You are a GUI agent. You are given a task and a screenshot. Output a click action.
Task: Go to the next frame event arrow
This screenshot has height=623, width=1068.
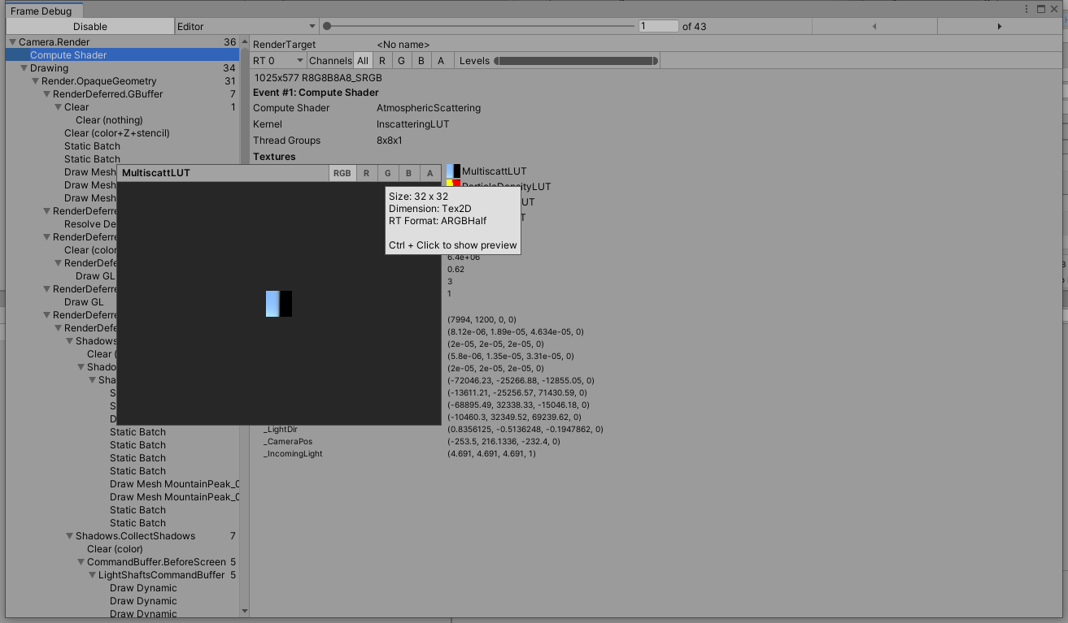tap(999, 27)
